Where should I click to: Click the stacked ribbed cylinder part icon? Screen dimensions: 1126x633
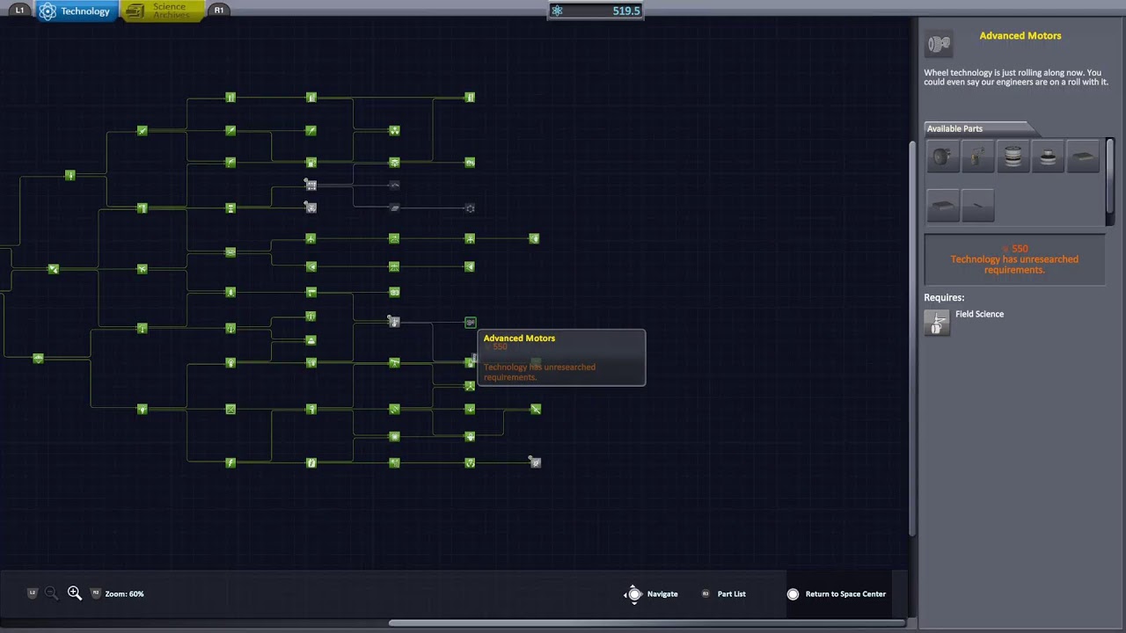tap(1013, 156)
